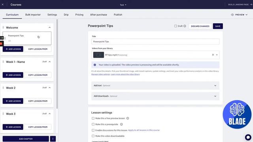The image size is (253, 142).
Task: Remove the PP tips.mp4 video with X
Action: (x=213, y=55)
